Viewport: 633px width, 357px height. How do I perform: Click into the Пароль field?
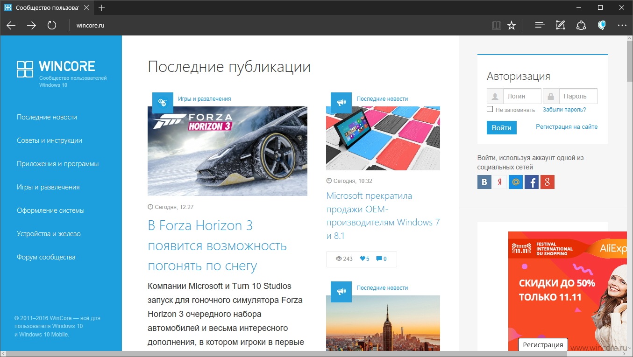(578, 96)
